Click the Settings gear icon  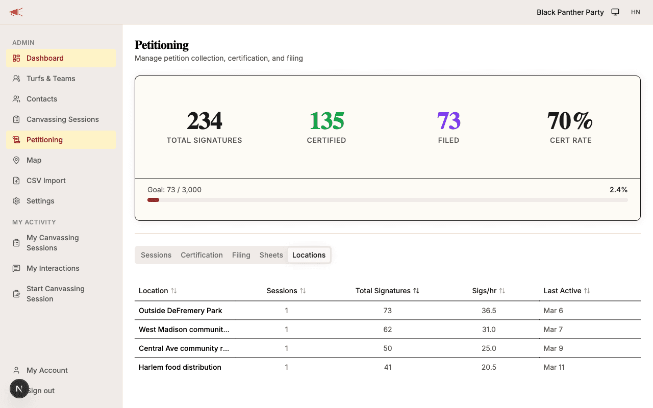[16, 201]
